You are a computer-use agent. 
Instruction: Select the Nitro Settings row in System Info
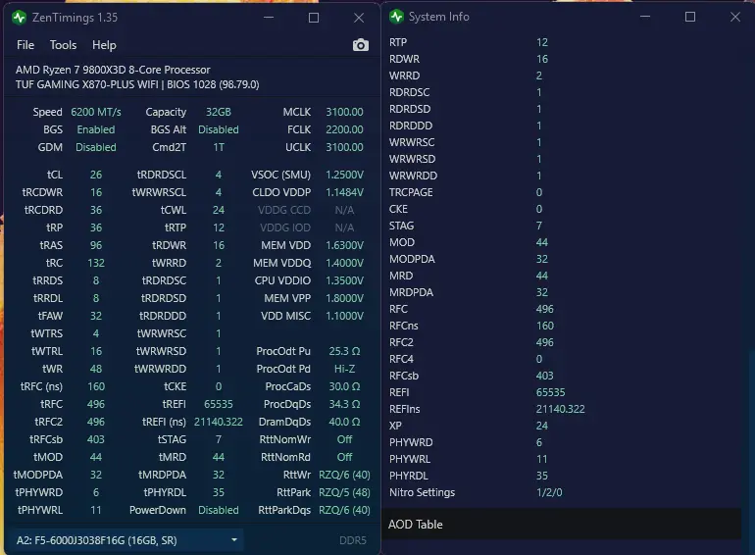click(562, 492)
